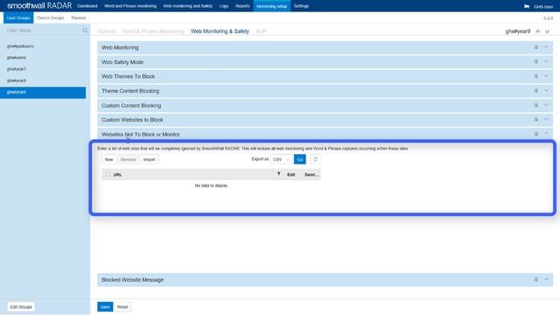This screenshot has width=560, height=315.
Task: Click the lock icon on the Theme Content Blocking row
Action: 535,91
